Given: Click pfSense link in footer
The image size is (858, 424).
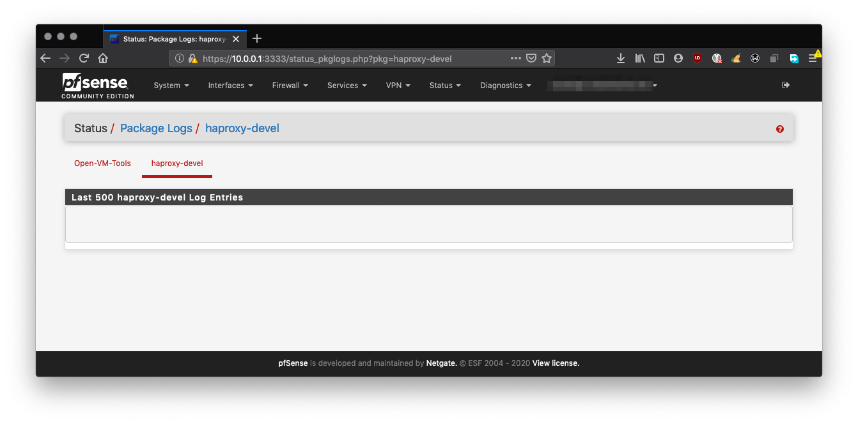Looking at the screenshot, I should [x=293, y=363].
